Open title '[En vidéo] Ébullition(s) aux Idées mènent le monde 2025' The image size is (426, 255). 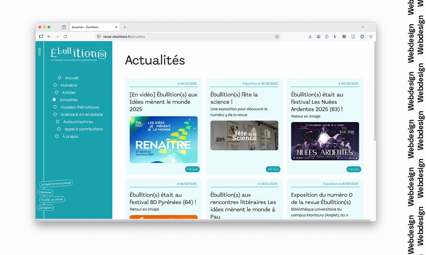(164, 102)
